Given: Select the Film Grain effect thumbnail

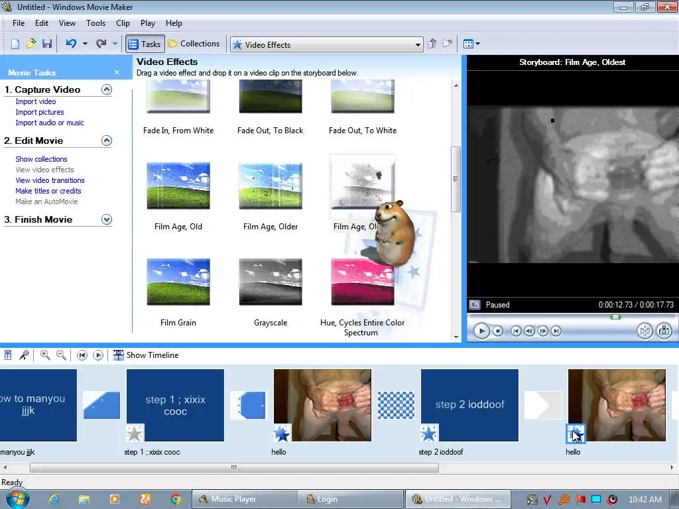Looking at the screenshot, I should click(x=178, y=282).
